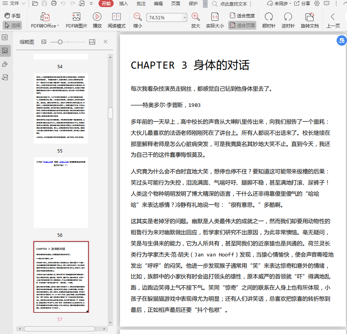Toggle the 选择 selection tool

[x=12, y=25]
